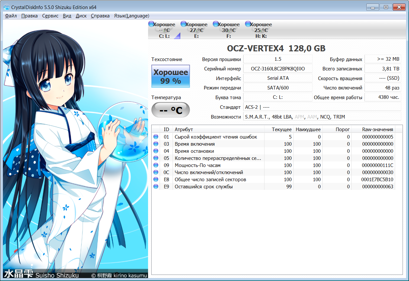This screenshot has height=281, width=409.
Task: Click the Температура label
Action: [x=166, y=98]
